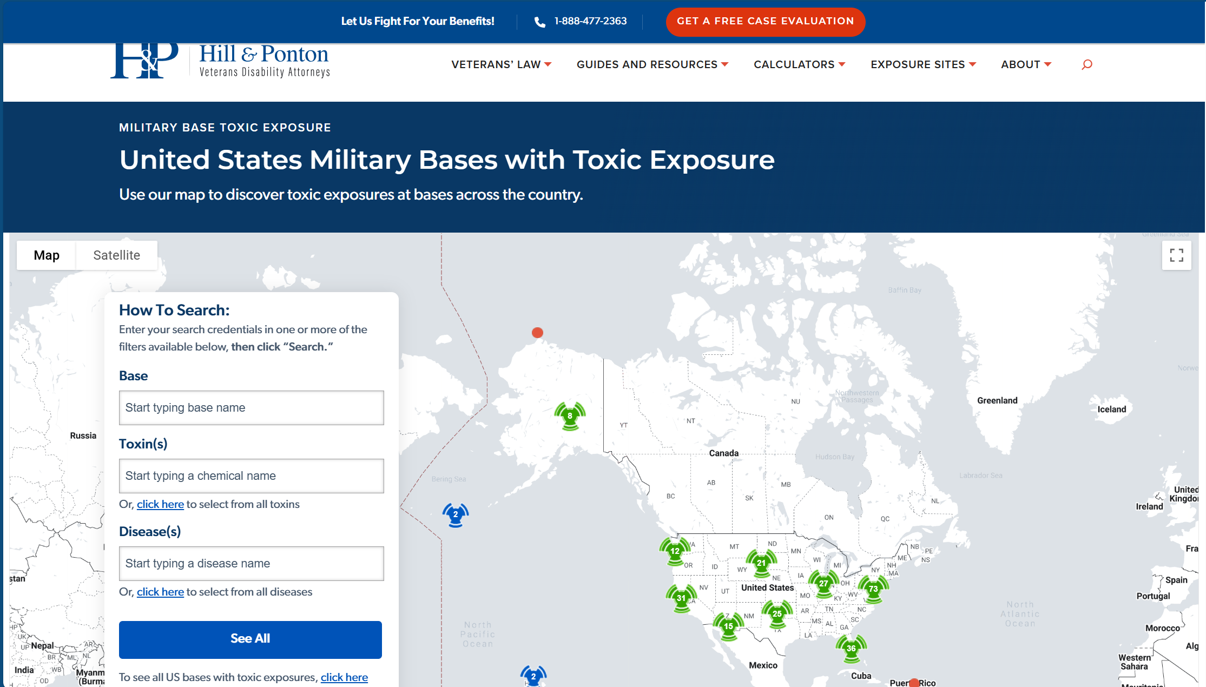
Task: Toggle fullscreen map view
Action: 1176,255
